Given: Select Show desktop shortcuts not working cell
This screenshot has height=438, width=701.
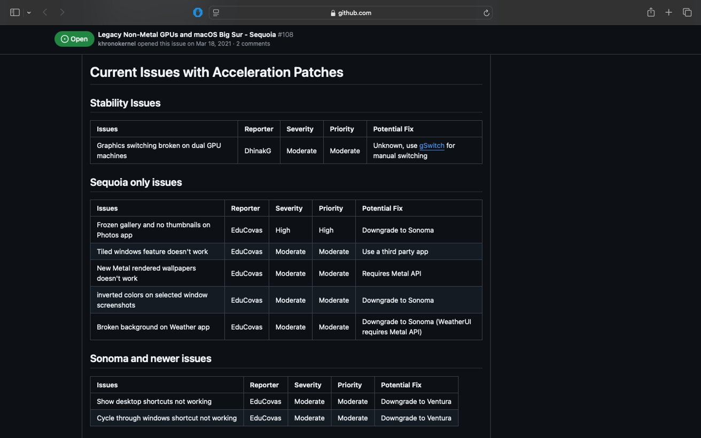Looking at the screenshot, I should [x=167, y=401].
